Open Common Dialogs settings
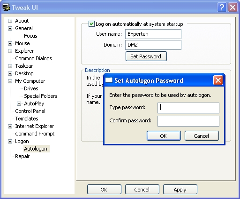The image size is (240, 199). pyautogui.click(x=33, y=58)
